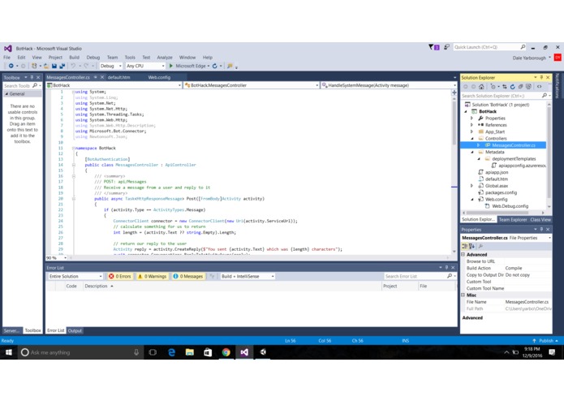Open Microsoft Edge from the taskbar

coord(171,352)
